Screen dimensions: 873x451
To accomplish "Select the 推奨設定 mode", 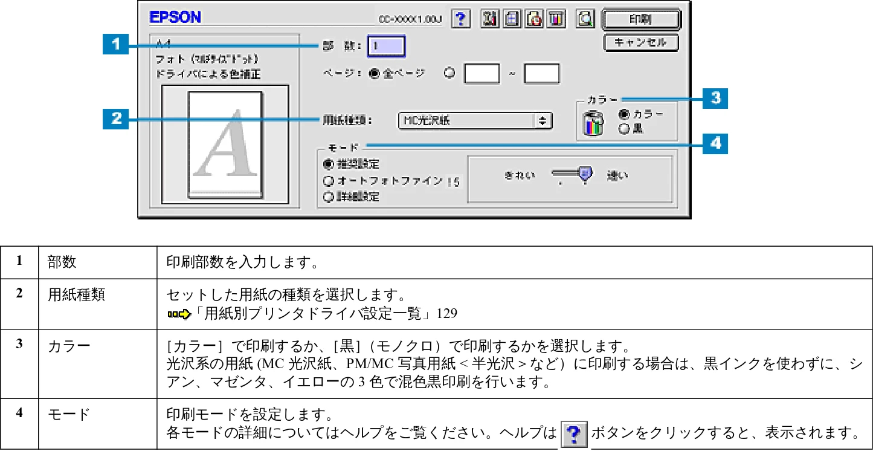I will (x=328, y=164).
